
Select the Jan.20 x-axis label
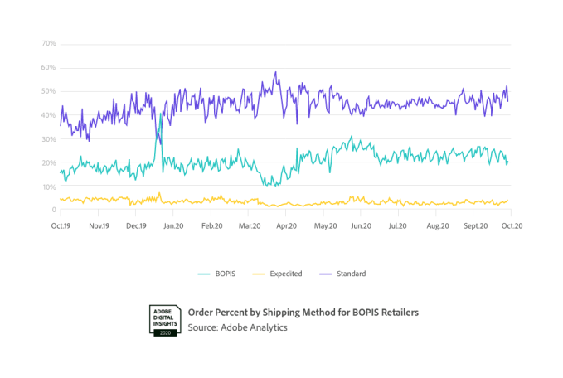point(173,225)
